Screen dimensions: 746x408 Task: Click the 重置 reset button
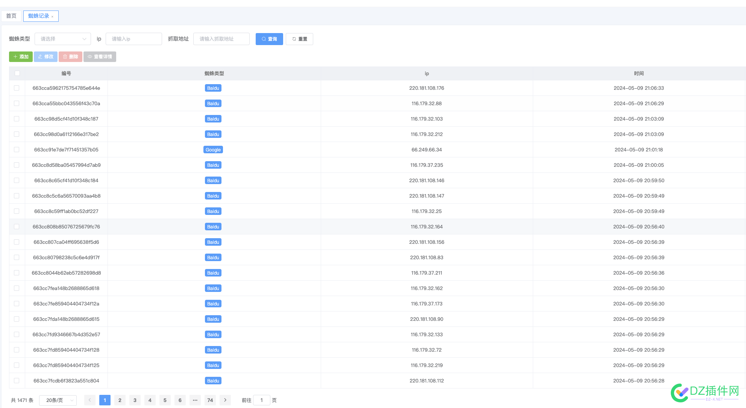(x=299, y=39)
